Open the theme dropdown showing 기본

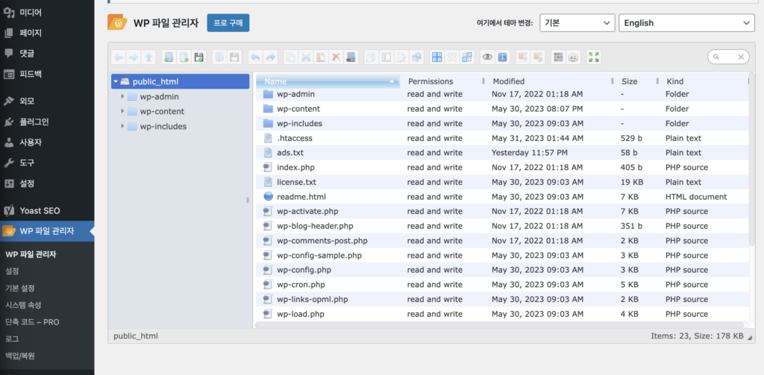(577, 23)
